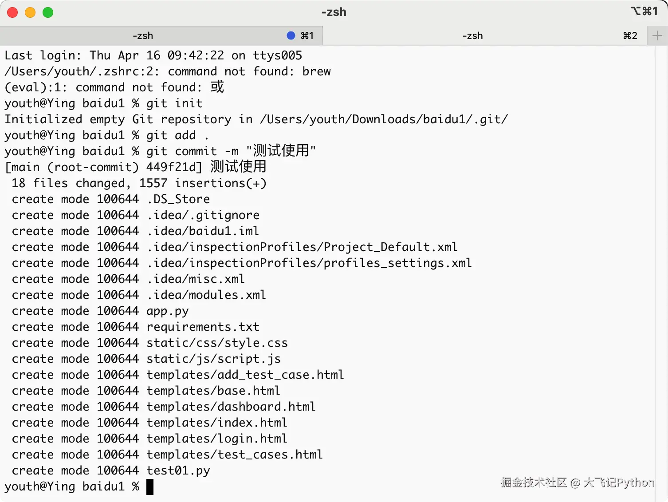Click the test01.py entry

[178, 471]
